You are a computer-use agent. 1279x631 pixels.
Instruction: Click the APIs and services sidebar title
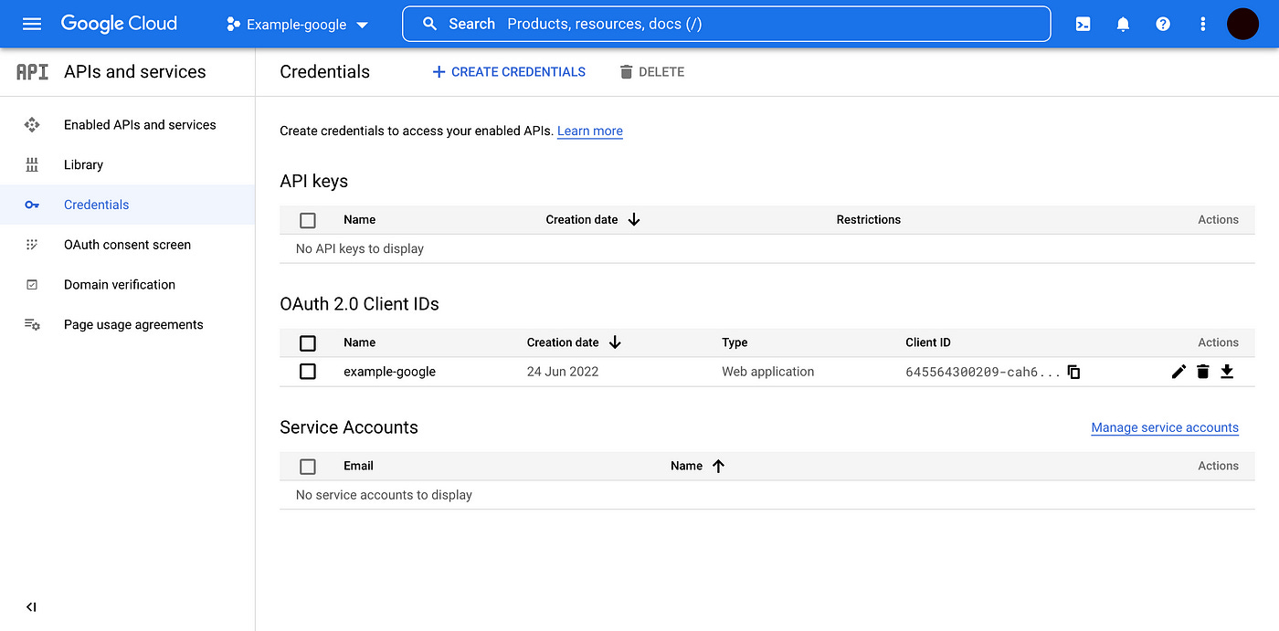(135, 71)
